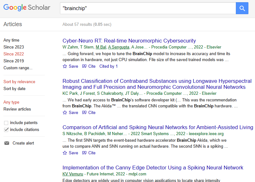Viewport: 255px width, 182px height.
Task: Click the Google Scholar logo
Action: point(27,8)
